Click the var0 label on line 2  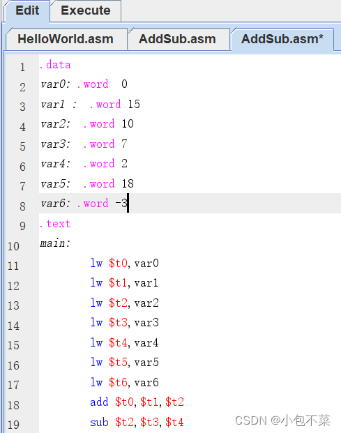(x=56, y=84)
